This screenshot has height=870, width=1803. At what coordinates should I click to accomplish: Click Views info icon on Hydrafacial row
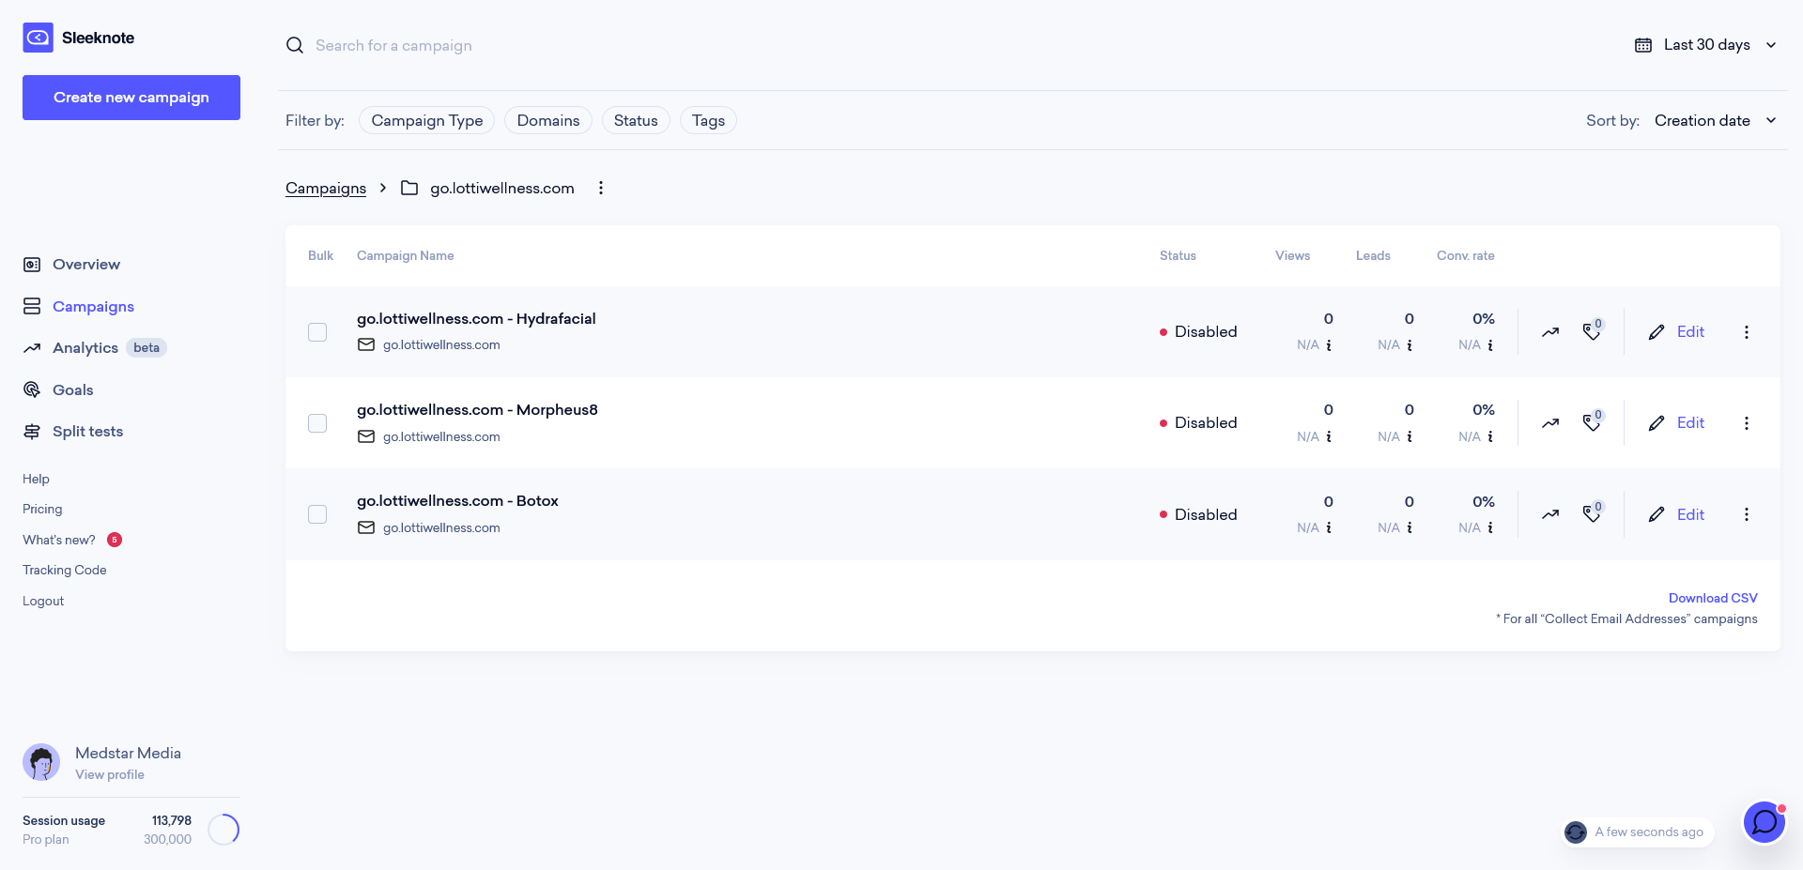(x=1329, y=345)
